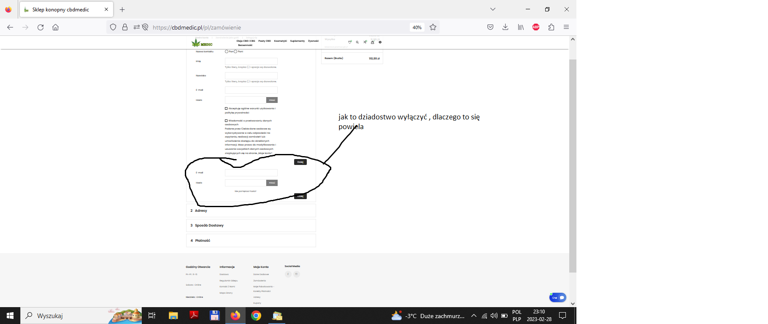The image size is (768, 324).
Task: Open the Windows Start menu
Action: click(x=10, y=316)
